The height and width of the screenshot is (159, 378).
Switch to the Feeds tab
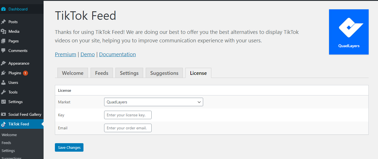tap(102, 73)
